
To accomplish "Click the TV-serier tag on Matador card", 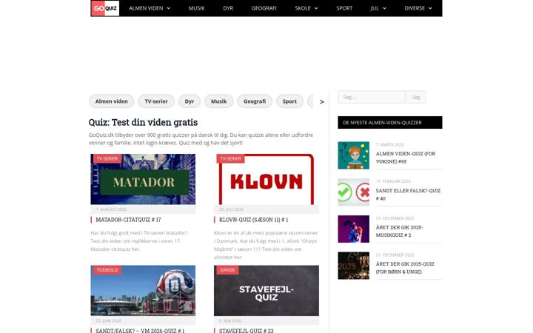I will point(107,158).
